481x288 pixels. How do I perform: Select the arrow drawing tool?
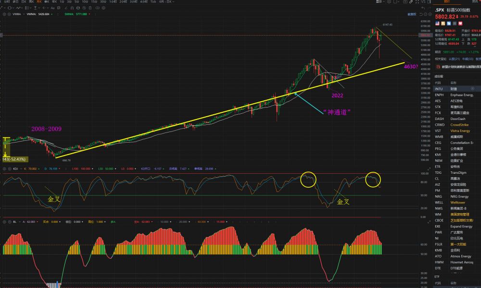(44, 8)
